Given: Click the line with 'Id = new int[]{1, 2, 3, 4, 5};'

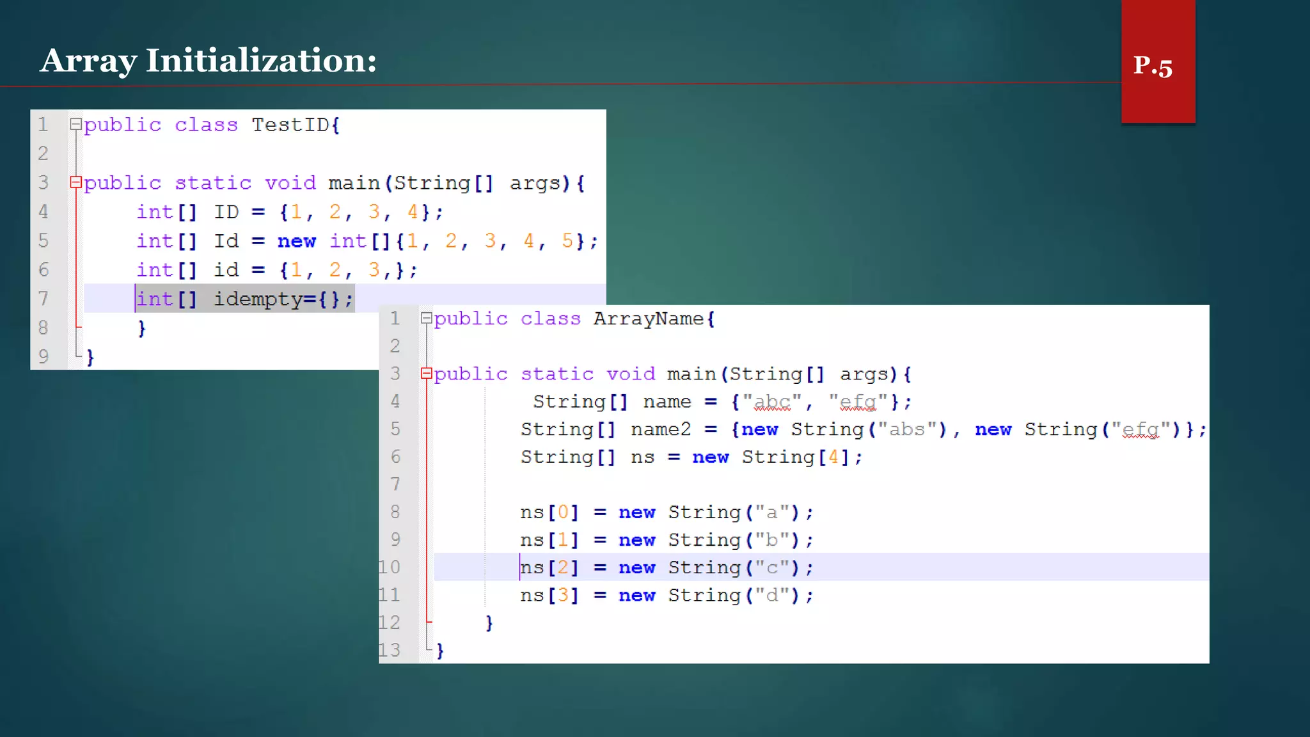Looking at the screenshot, I should 368,241.
